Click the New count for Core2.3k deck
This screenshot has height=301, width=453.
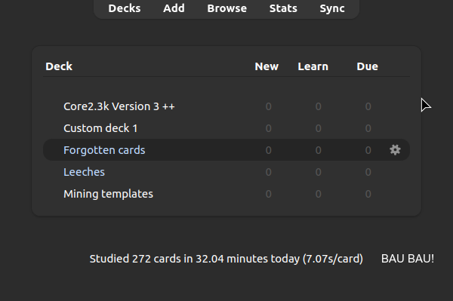[268, 106]
